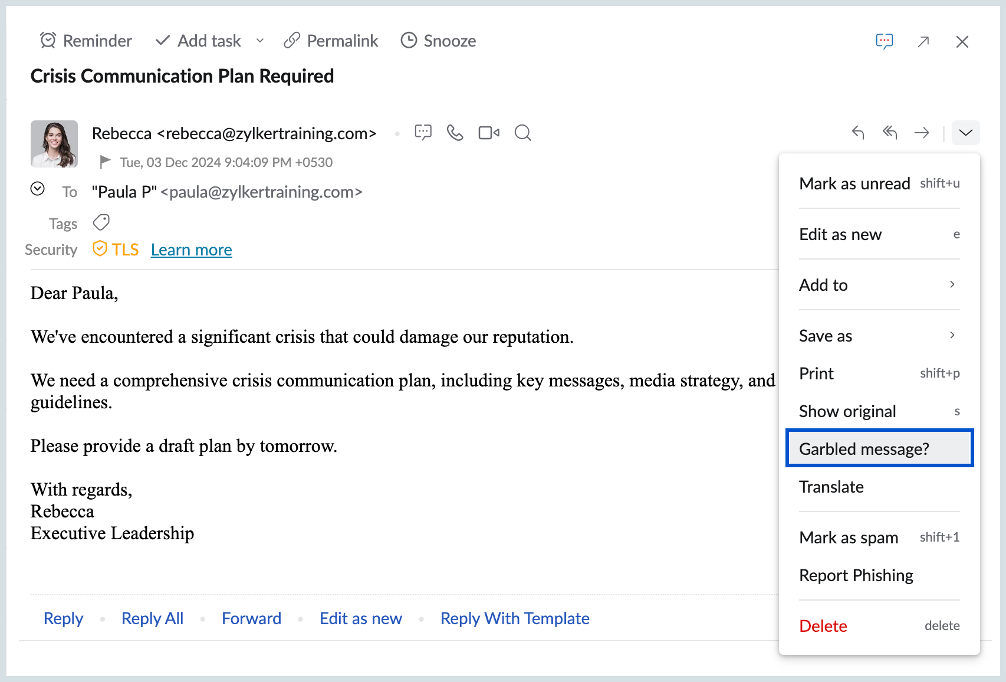Click Rebecca's profile photo
Image resolution: width=1006 pixels, height=682 pixels.
pos(54,144)
